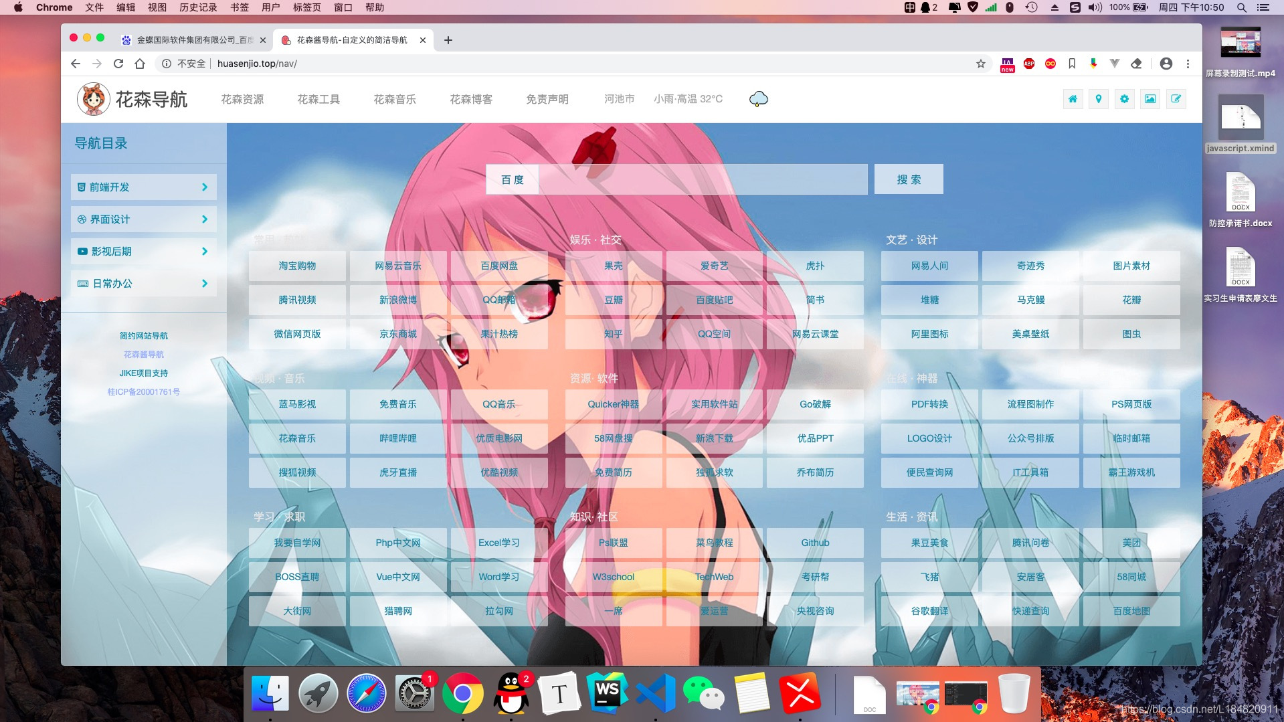Screen dimensions: 1284x722
Task: Select 屏幕录制测试.mp4 on desktop
Action: click(1241, 52)
